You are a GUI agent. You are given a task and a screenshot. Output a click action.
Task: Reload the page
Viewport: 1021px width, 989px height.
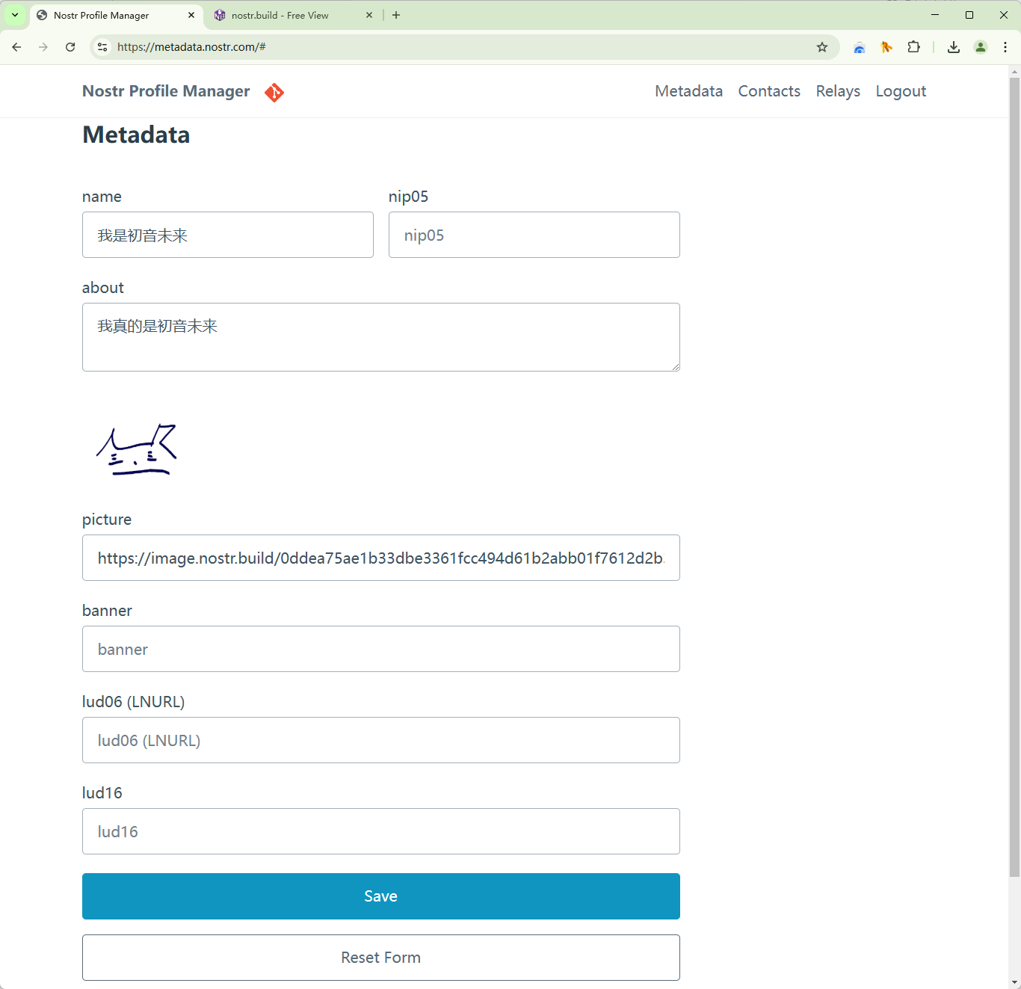70,47
